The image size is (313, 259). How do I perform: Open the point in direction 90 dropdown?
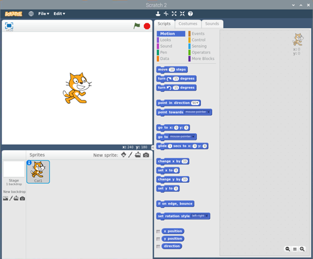click(x=195, y=103)
